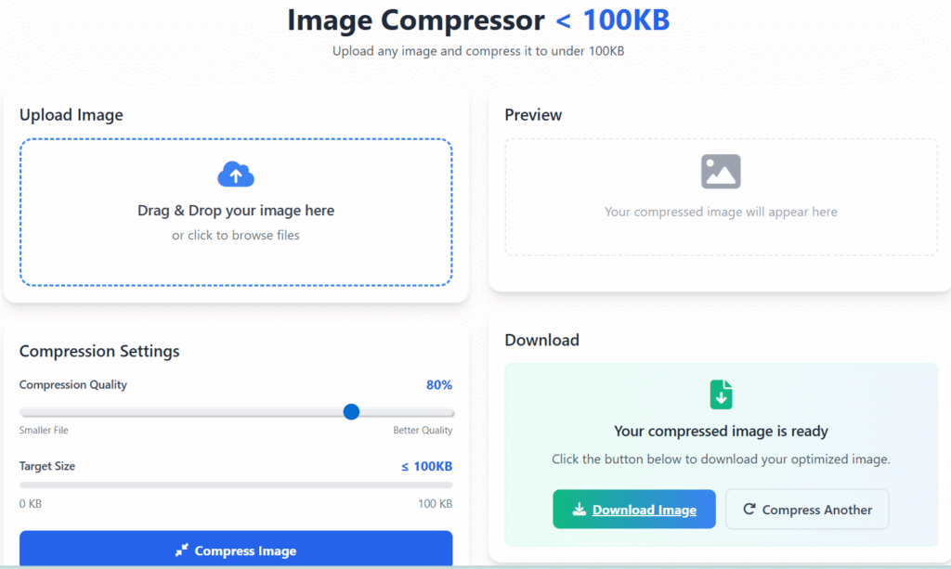Image resolution: width=951 pixels, height=569 pixels.
Task: Click the 'or click to browse files' link
Action: pyautogui.click(x=235, y=235)
